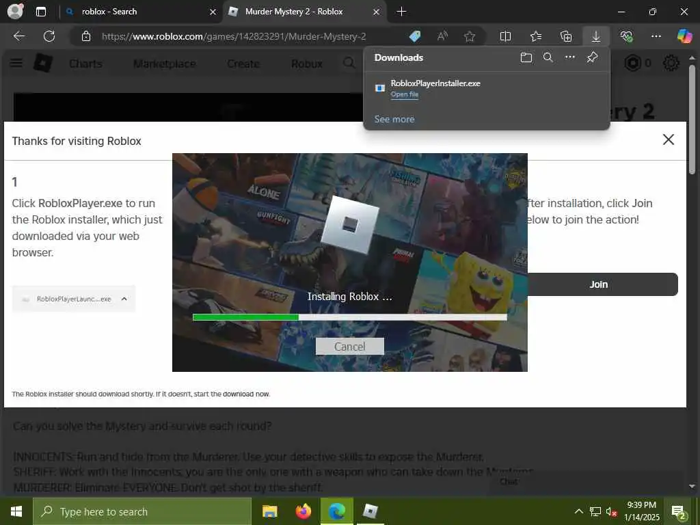Go back to the previous page
The image size is (700, 525).
tap(18, 36)
